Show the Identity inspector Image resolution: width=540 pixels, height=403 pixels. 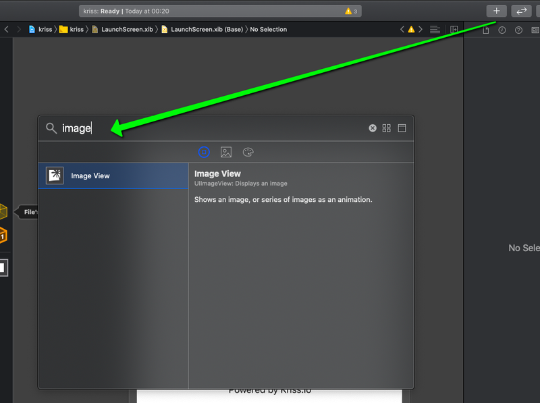click(x=535, y=30)
